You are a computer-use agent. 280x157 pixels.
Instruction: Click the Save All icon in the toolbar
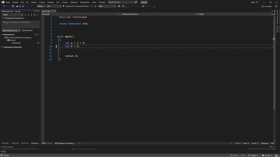click(x=23, y=6)
